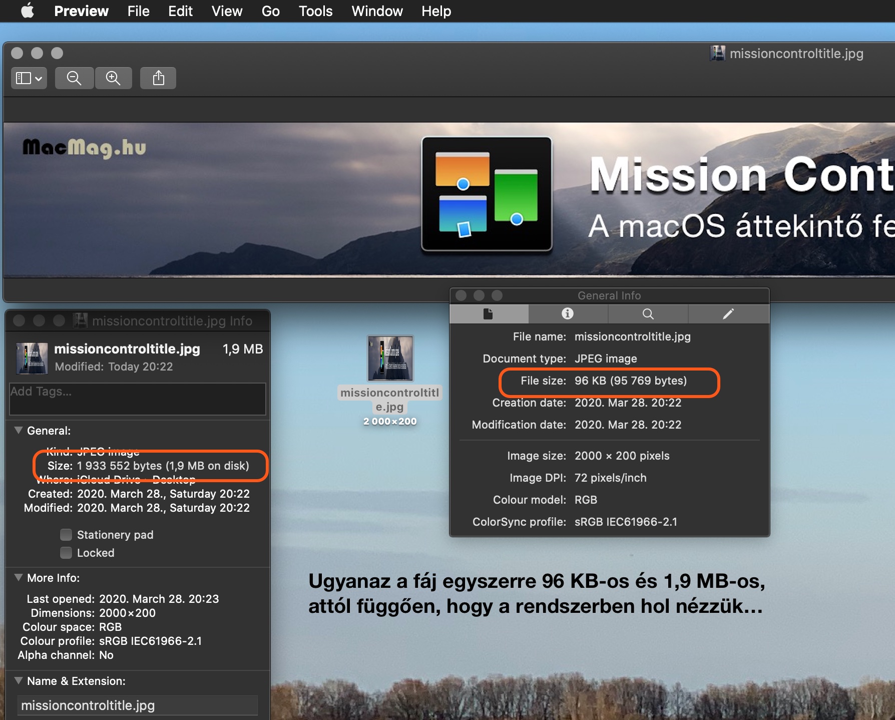Click the file name field missioncontroltitle.jpg
This screenshot has height=720, width=895.
[138, 705]
